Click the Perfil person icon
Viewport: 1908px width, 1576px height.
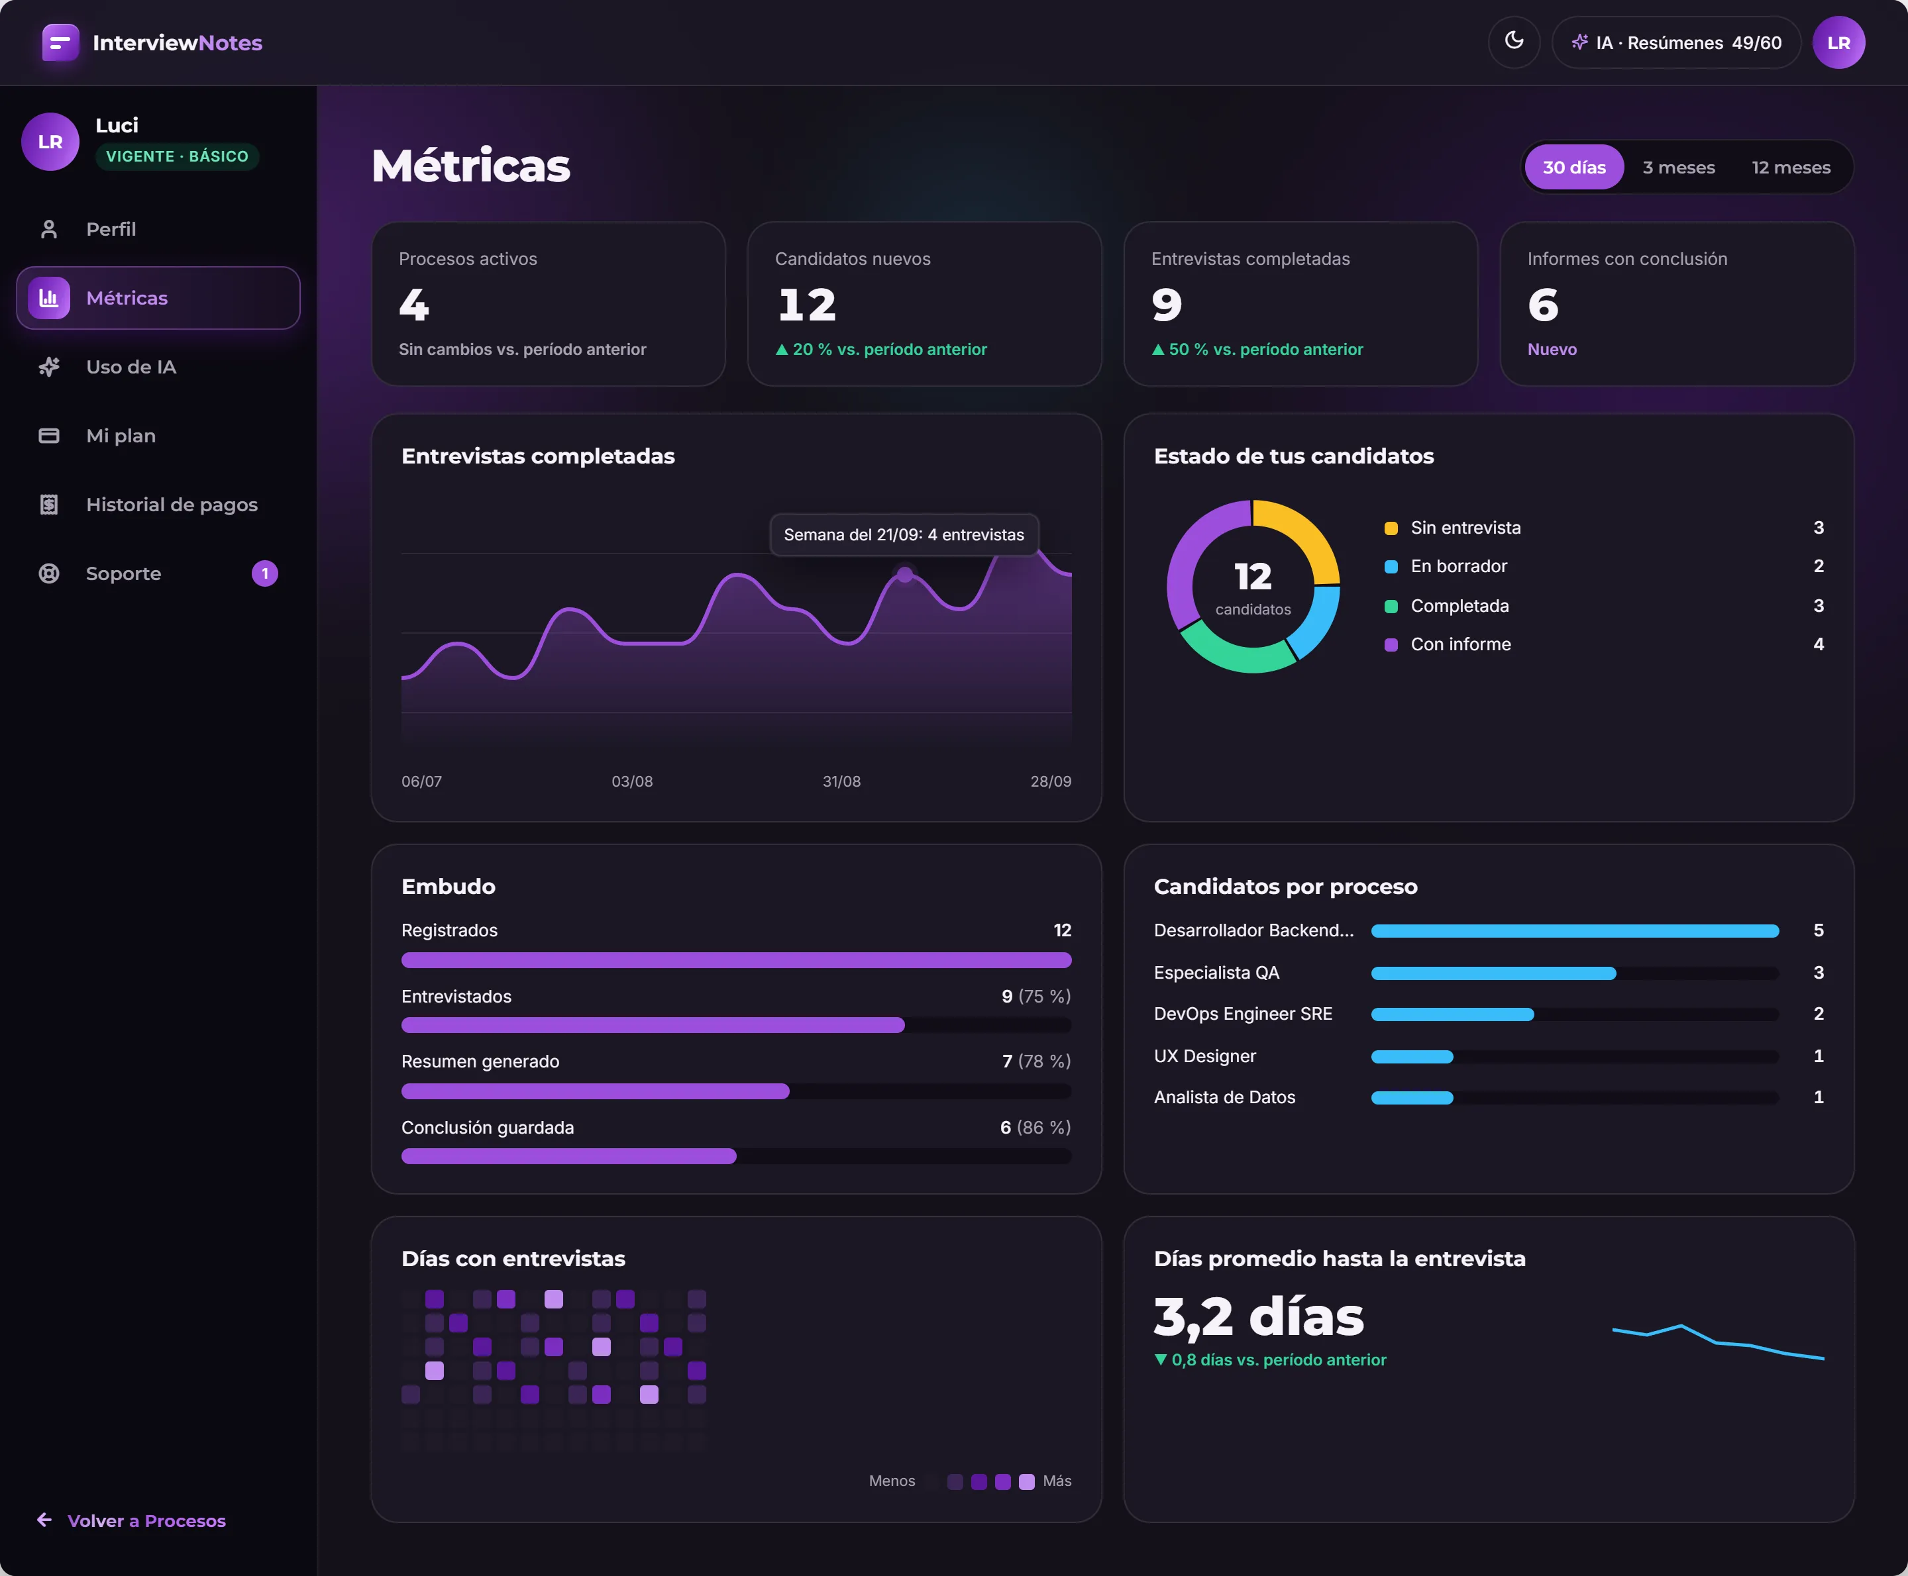(49, 228)
